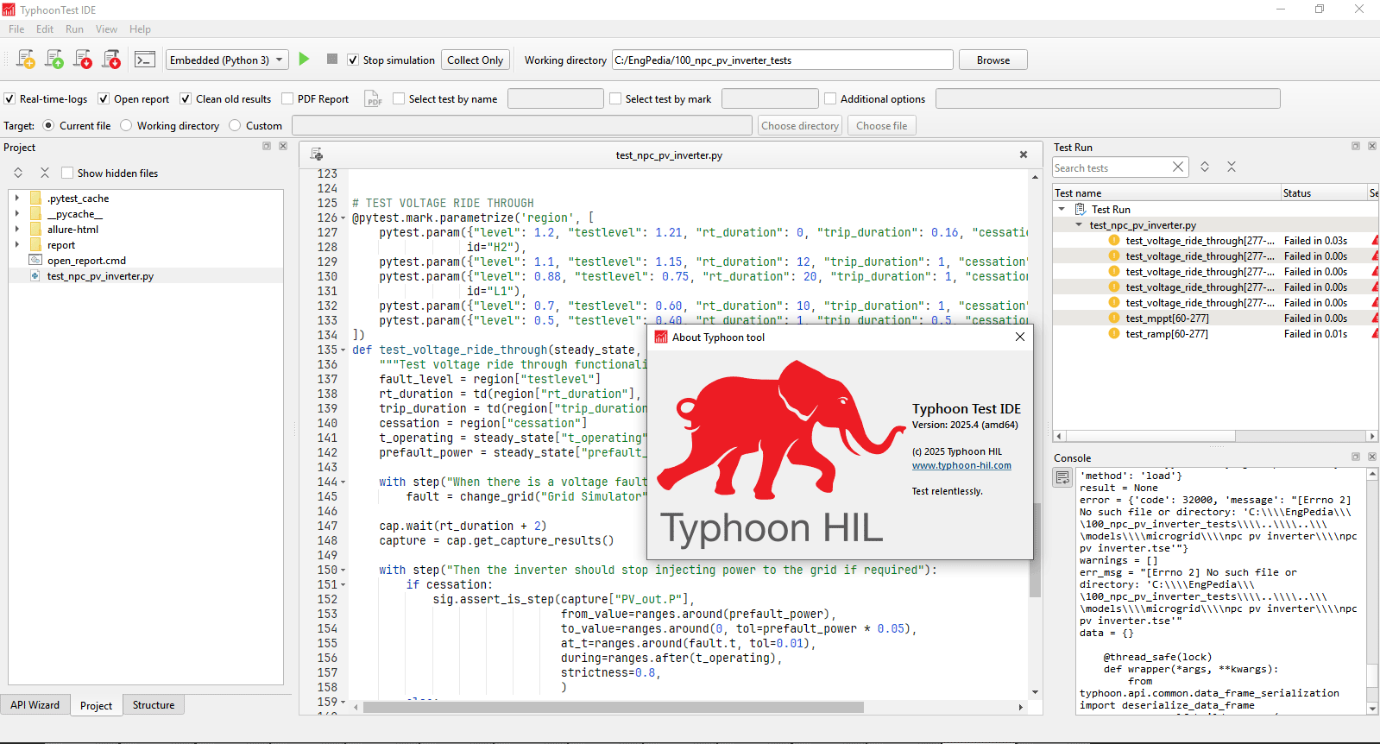Open the Run menu
The image size is (1380, 744).
pos(74,29)
